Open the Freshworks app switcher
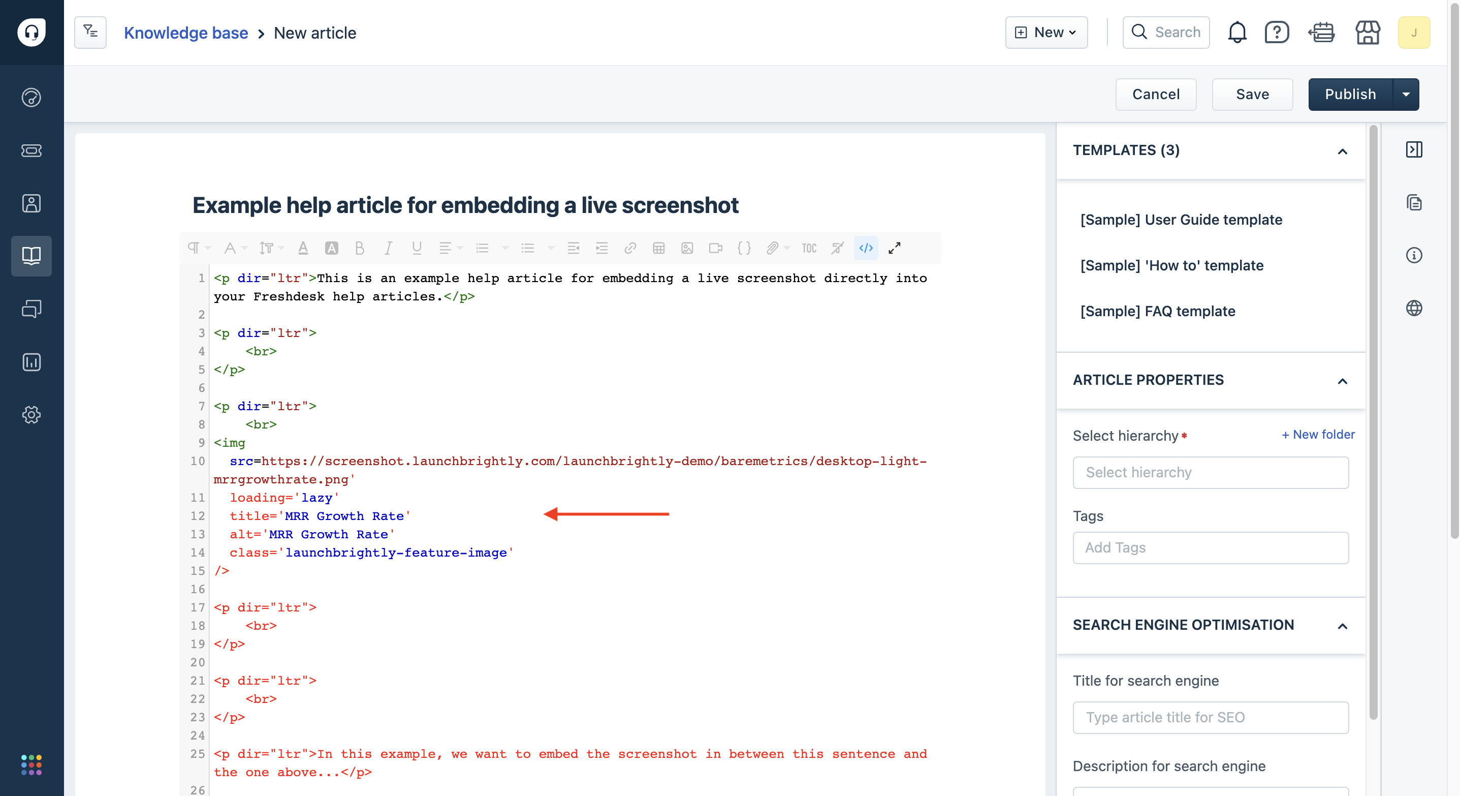 coord(31,764)
